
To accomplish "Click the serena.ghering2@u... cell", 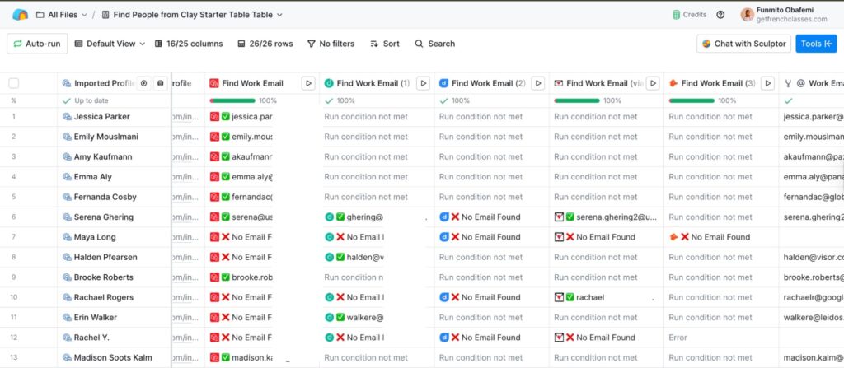I will pos(607,217).
